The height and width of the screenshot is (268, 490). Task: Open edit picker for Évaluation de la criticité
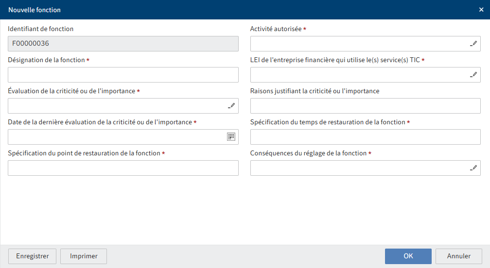231,106
